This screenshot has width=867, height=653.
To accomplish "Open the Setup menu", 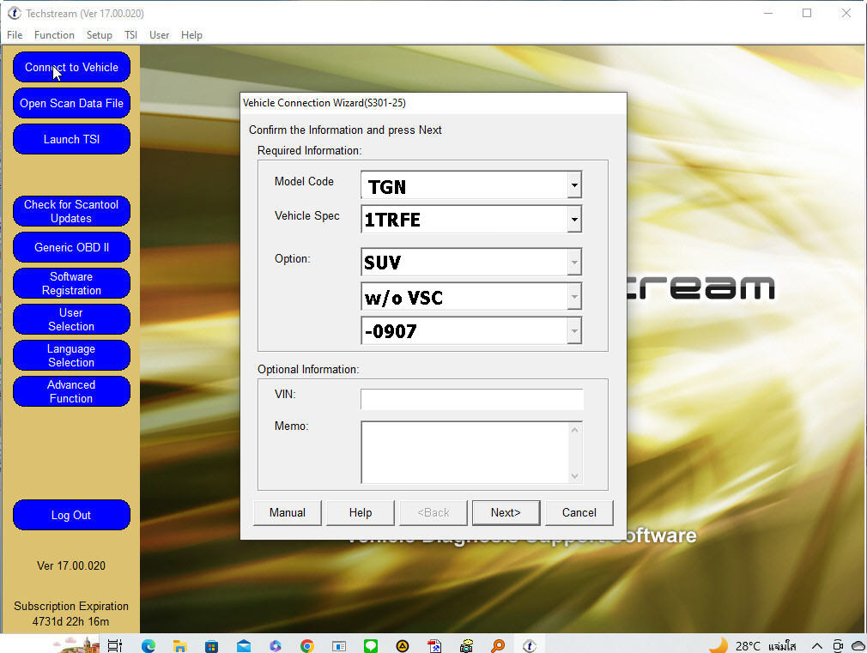I will (99, 35).
